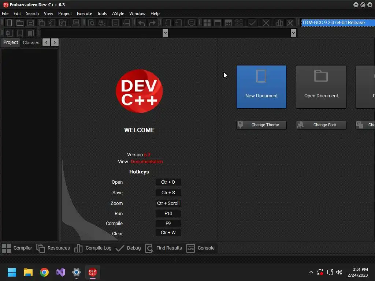
Task: Open the Find Results bottom tab
Action: (x=164, y=248)
